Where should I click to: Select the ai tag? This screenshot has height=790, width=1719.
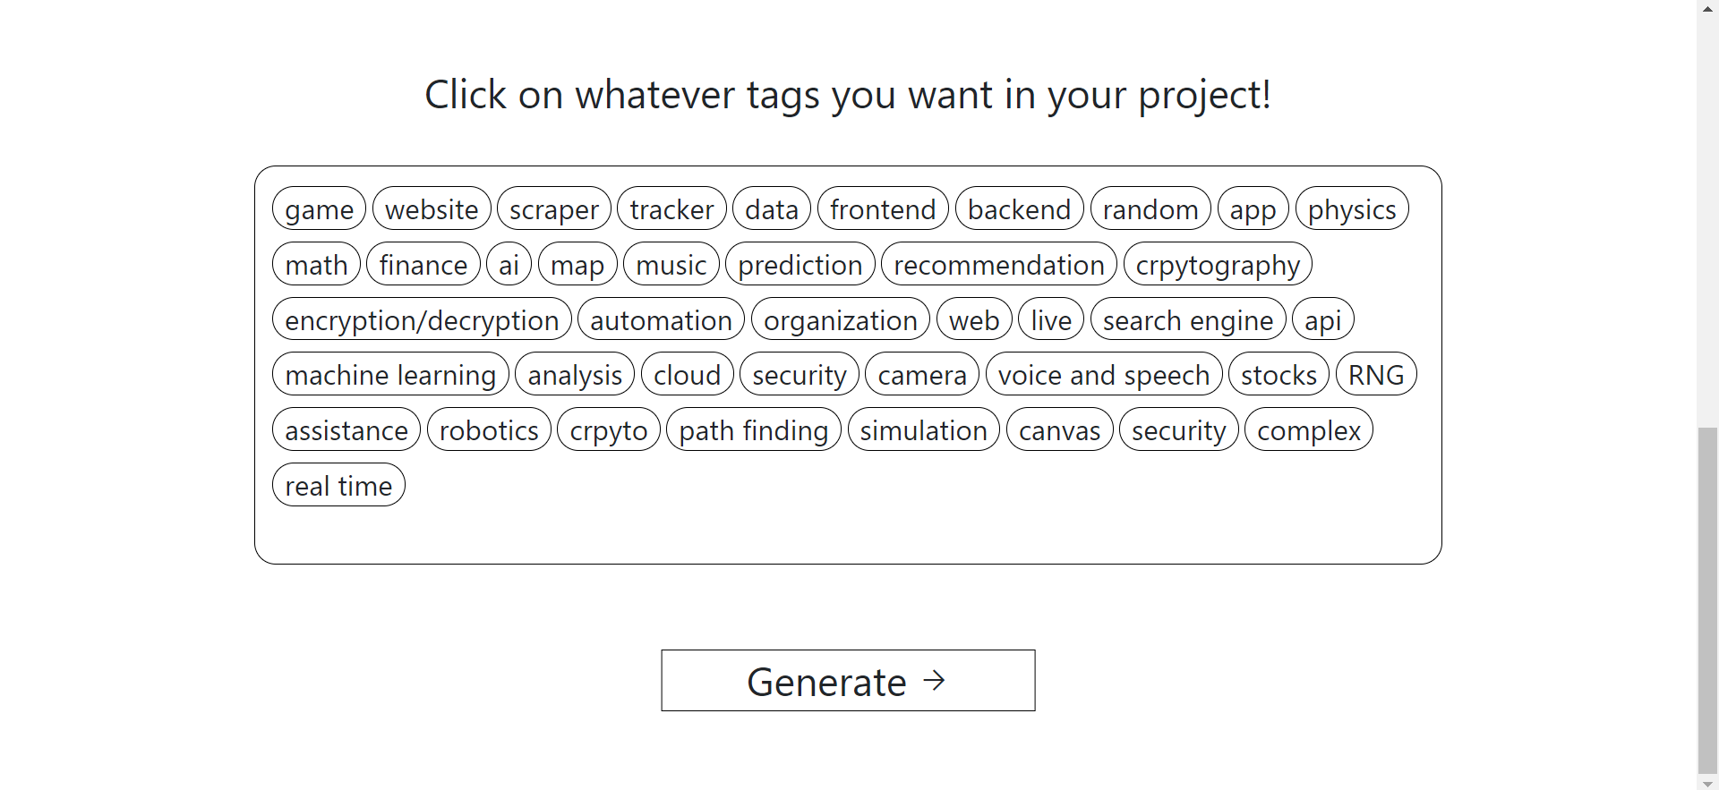509,265
